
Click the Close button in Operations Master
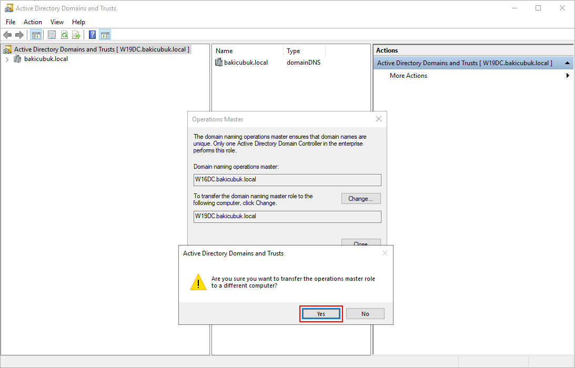tap(361, 242)
